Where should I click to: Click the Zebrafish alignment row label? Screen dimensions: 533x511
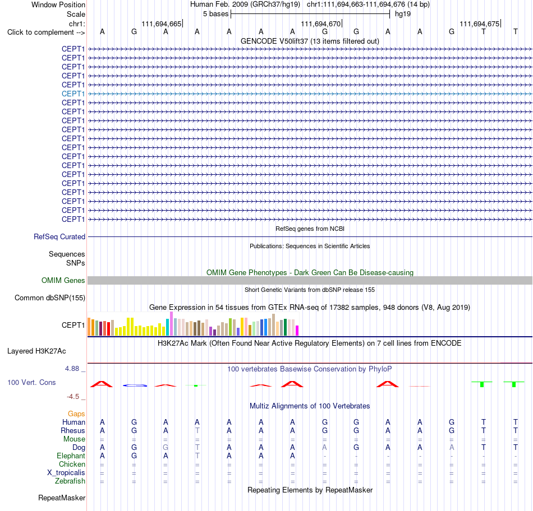(x=70, y=481)
